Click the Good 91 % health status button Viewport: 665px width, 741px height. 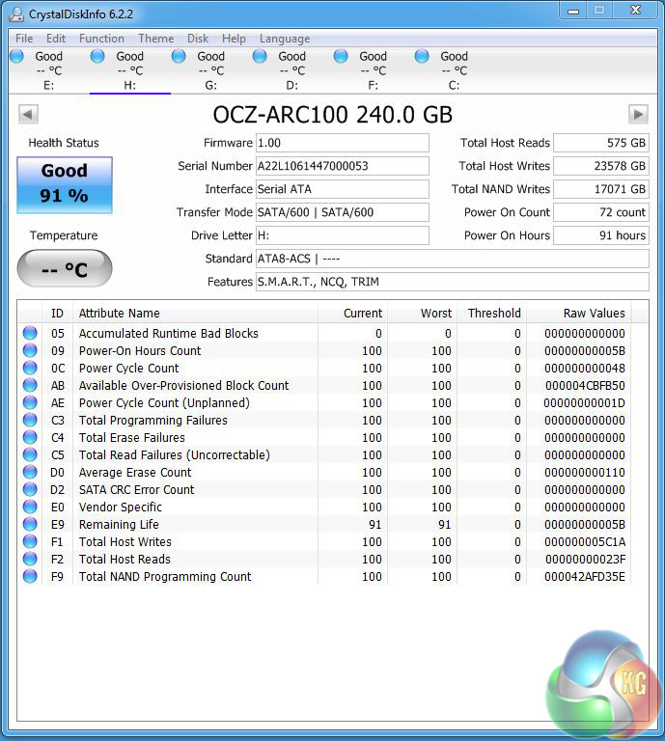65,185
